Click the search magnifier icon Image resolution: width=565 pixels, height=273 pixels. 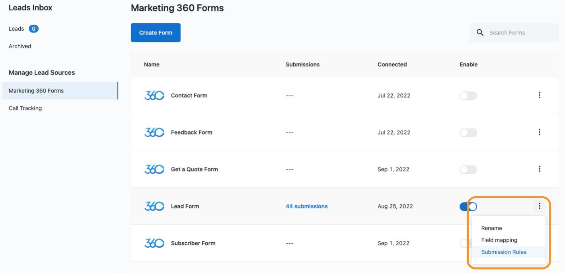[480, 33]
